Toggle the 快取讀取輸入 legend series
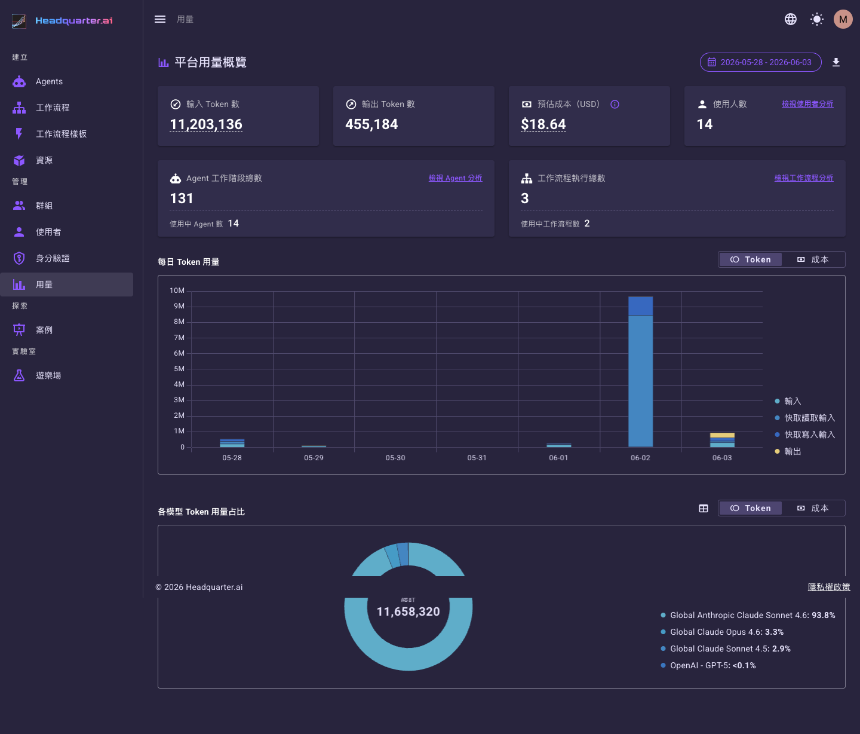The width and height of the screenshot is (860, 734). (804, 418)
